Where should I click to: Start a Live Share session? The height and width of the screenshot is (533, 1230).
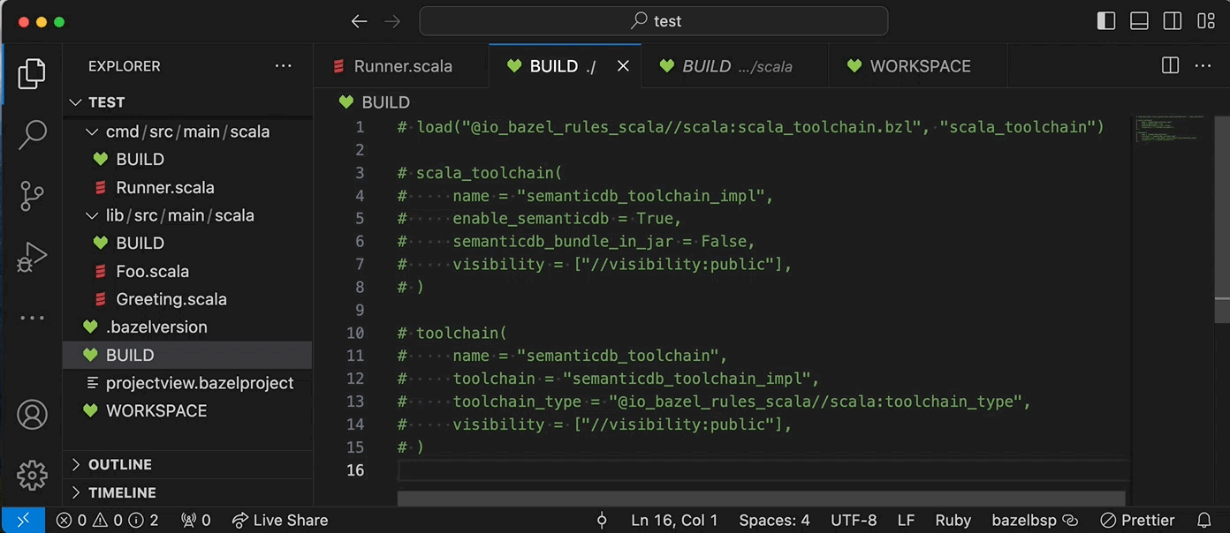click(280, 520)
